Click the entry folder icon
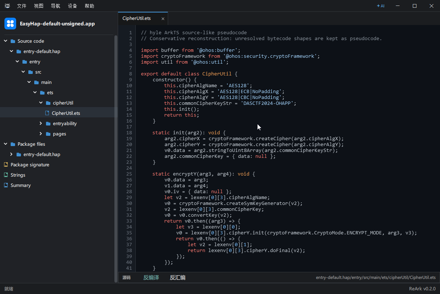This screenshot has width=440, height=294. (x=25, y=62)
